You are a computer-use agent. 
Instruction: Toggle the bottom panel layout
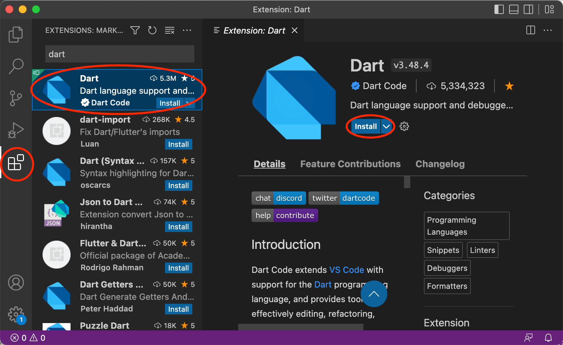click(514, 9)
